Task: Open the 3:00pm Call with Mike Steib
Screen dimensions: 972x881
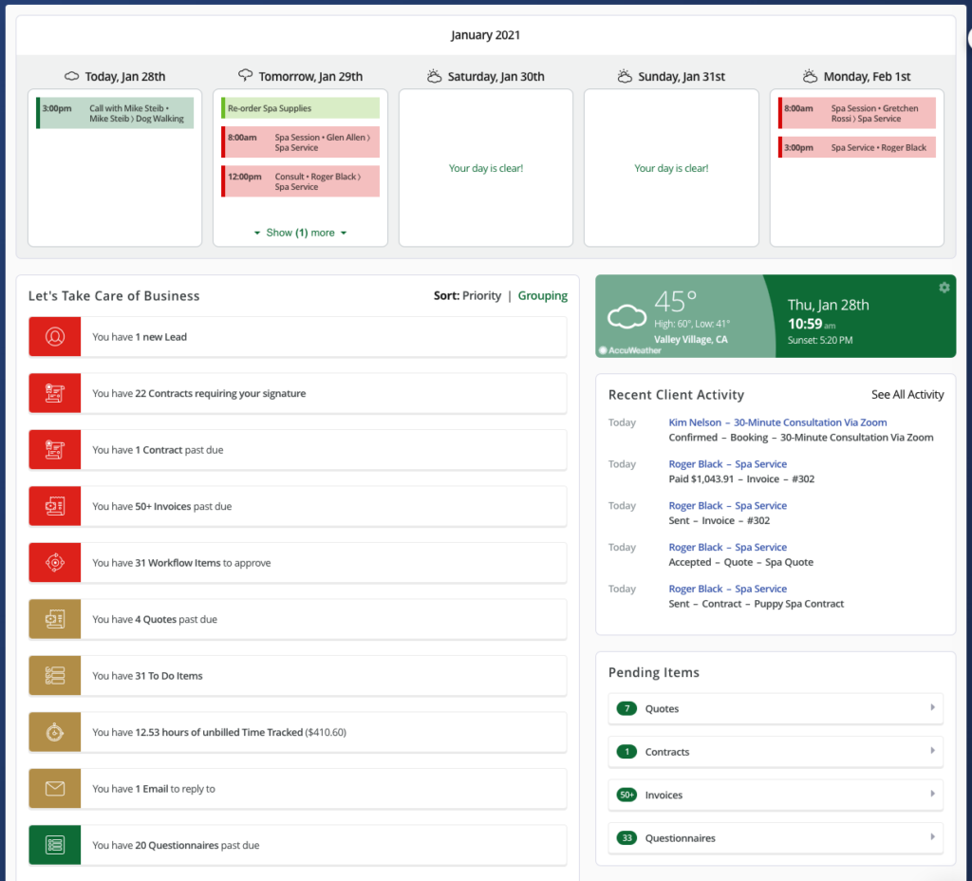Action: pyautogui.click(x=115, y=113)
